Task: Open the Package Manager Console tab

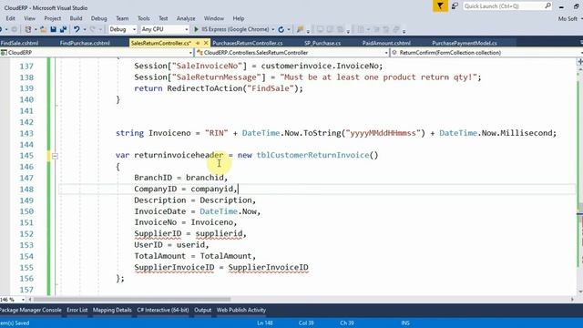Action: 30,310
